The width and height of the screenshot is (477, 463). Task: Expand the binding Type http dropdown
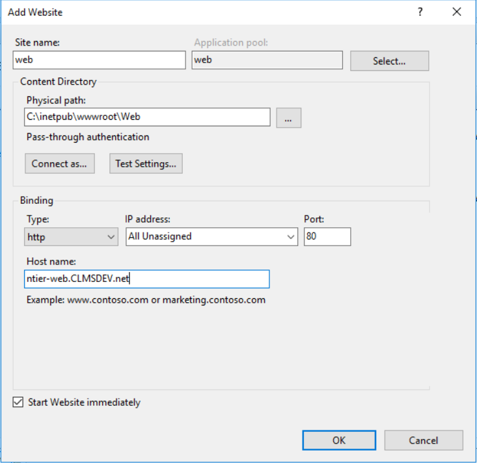point(71,237)
